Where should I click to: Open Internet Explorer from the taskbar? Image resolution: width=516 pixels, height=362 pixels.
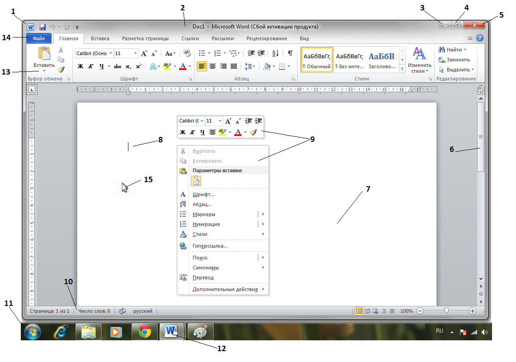tap(61, 332)
